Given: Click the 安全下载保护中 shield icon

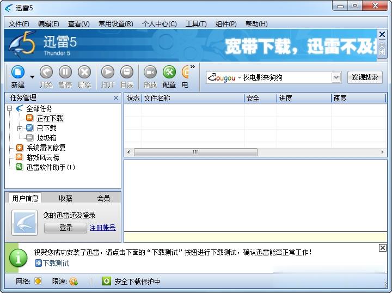Looking at the screenshot, I should [107, 281].
